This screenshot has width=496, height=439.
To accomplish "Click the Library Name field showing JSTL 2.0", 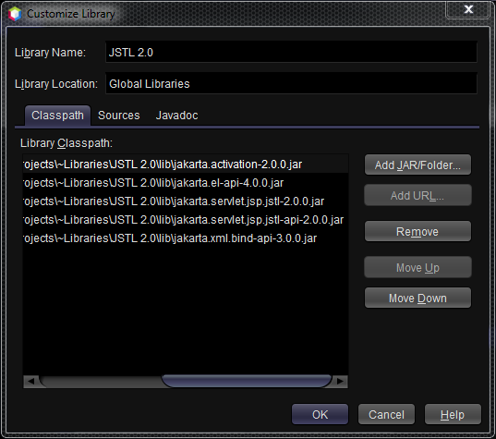I will point(291,52).
